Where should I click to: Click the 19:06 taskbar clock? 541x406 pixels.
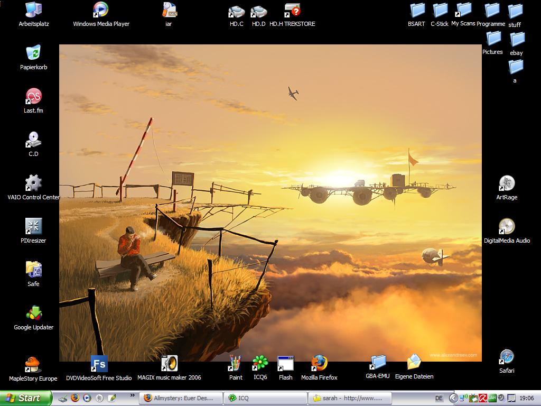(x=527, y=399)
